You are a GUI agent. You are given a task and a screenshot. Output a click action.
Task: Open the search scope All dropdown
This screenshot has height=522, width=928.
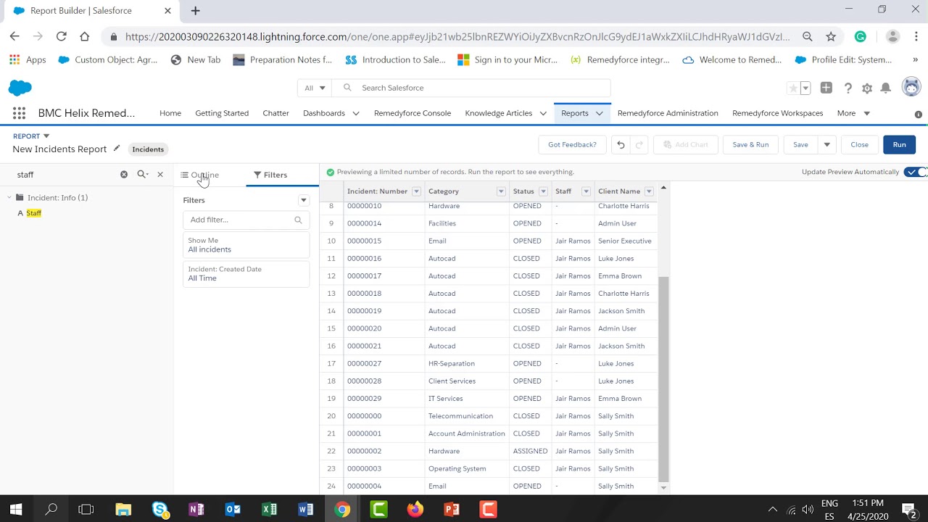[315, 88]
